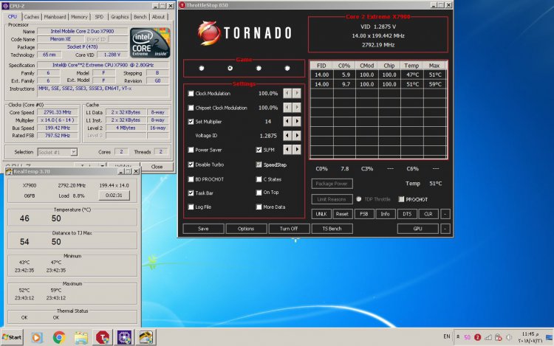This screenshot has width=554, height=346.
Task: Launch Google Chrome from taskbar
Action: click(x=59, y=337)
